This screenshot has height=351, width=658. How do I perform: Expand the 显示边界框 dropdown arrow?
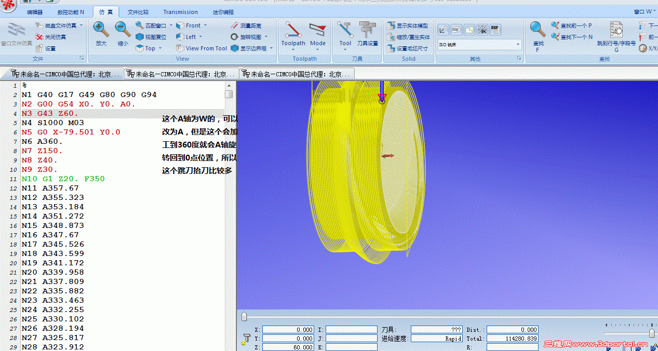click(271, 48)
